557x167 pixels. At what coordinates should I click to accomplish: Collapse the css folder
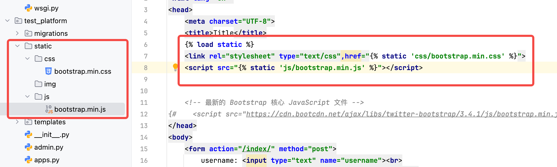coord(27,58)
